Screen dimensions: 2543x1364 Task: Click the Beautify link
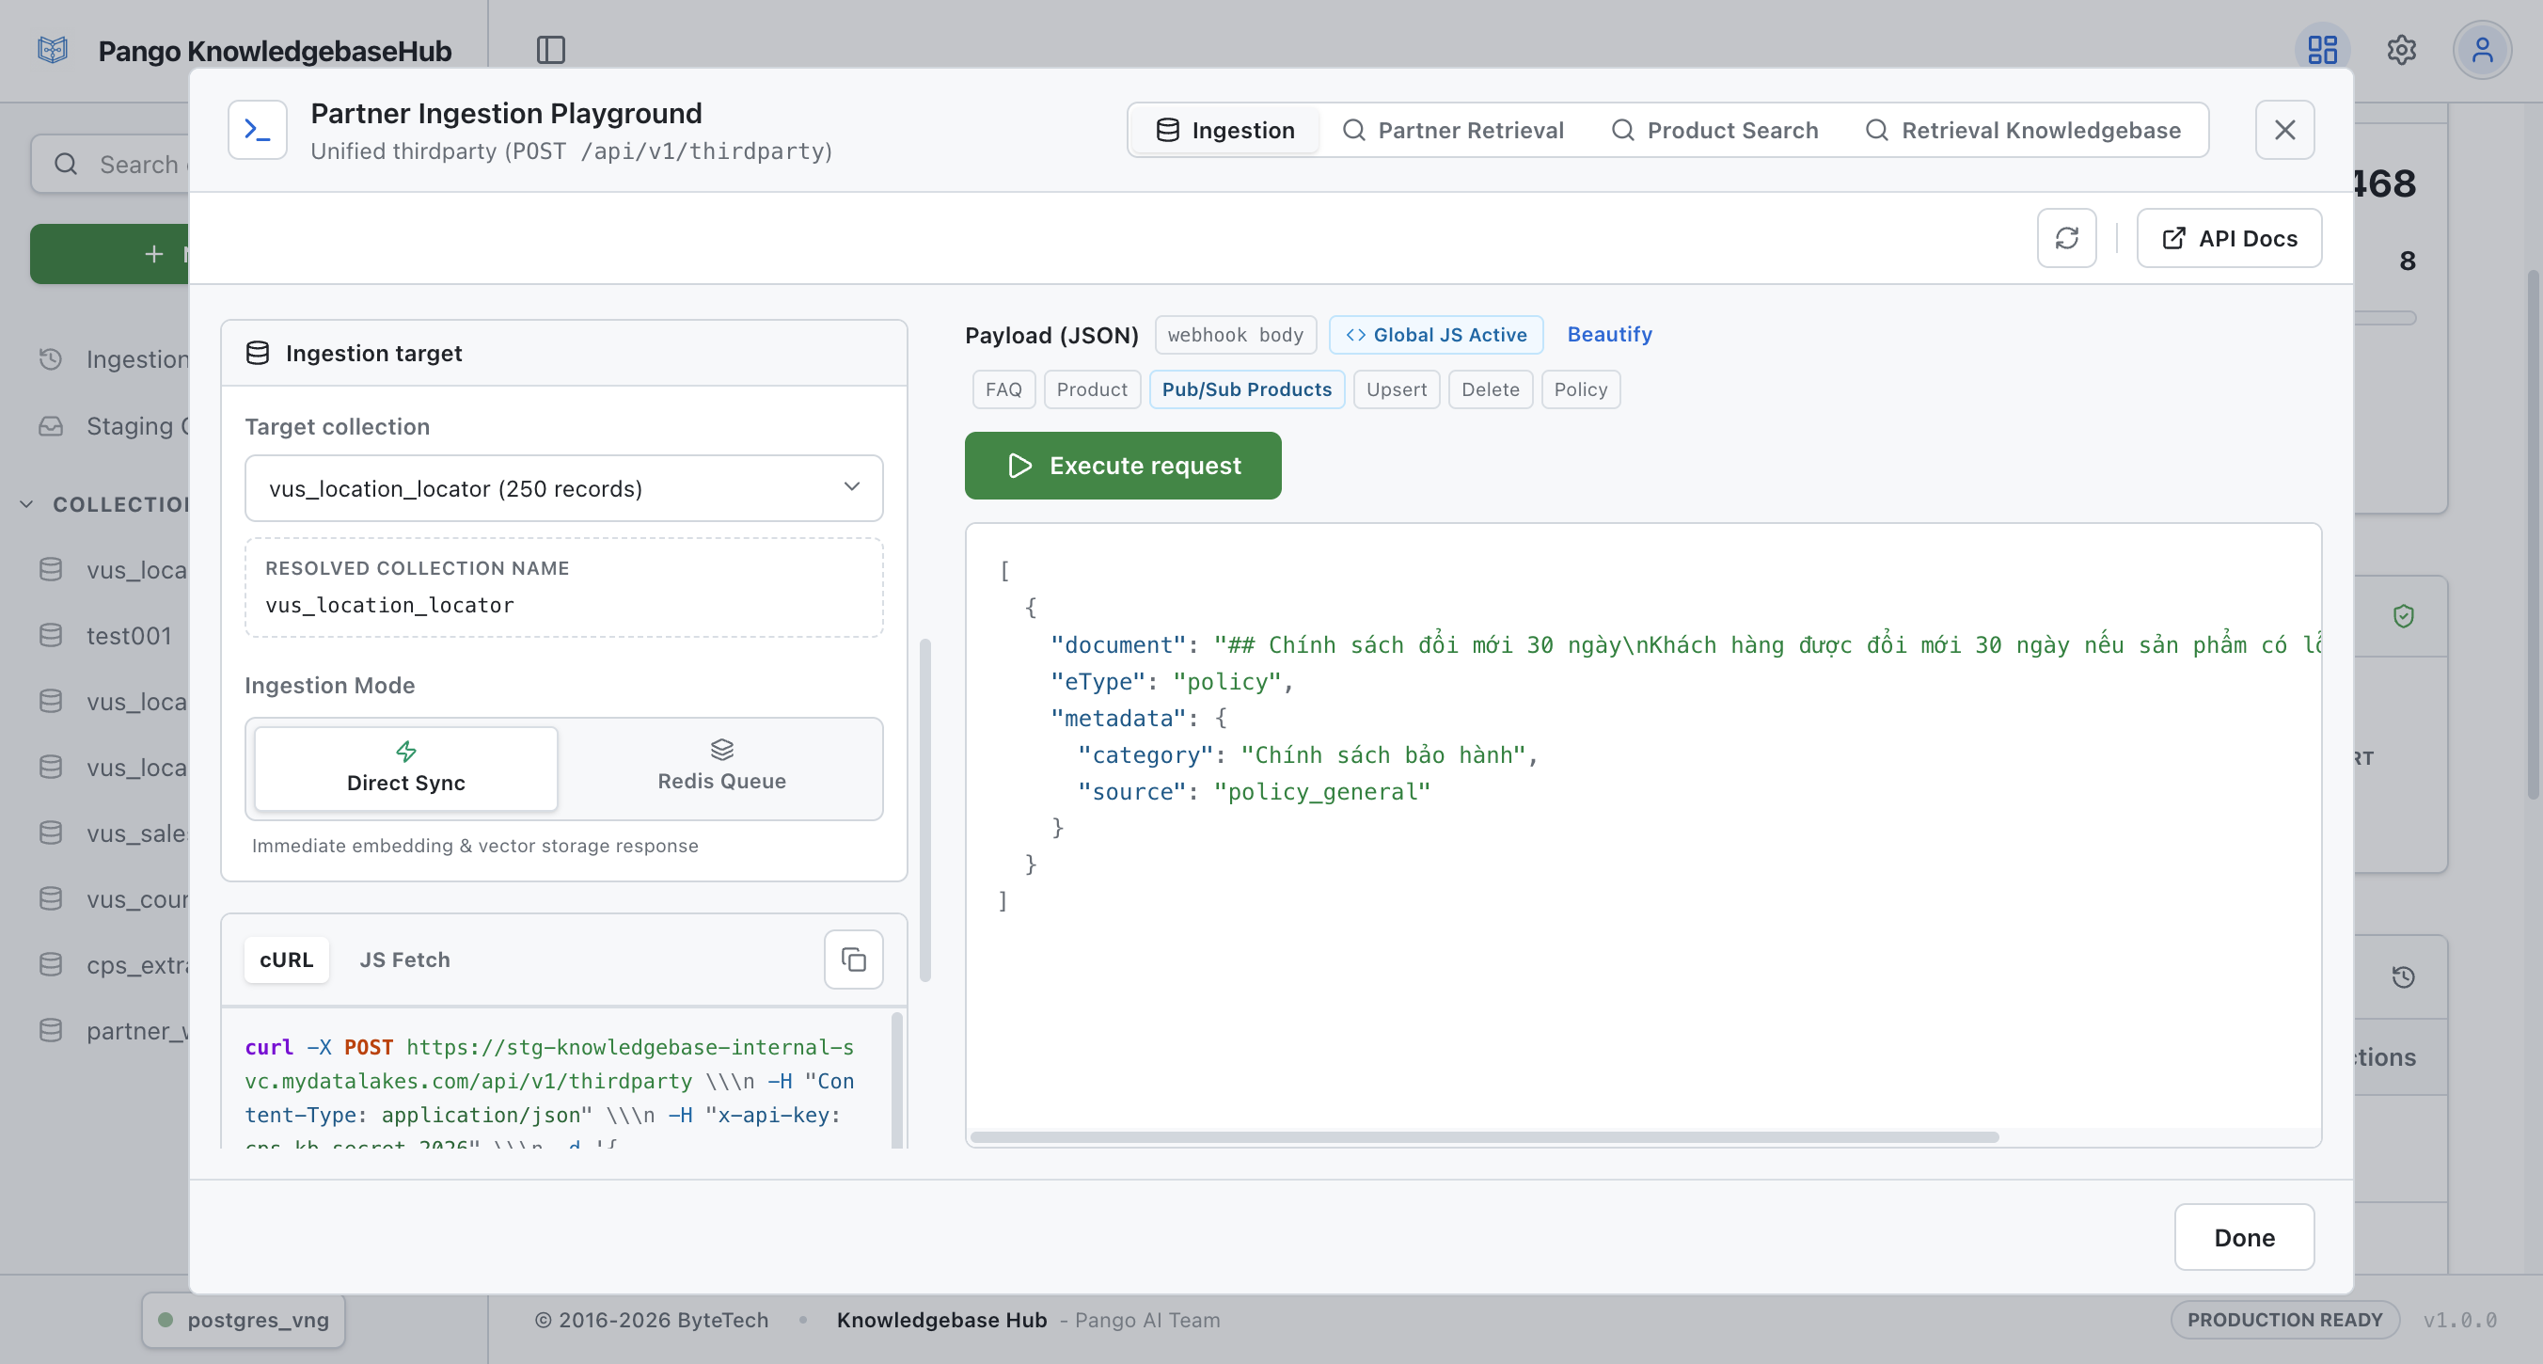pyautogui.click(x=1609, y=334)
